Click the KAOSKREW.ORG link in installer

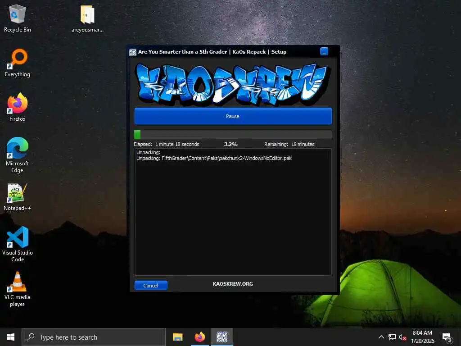pyautogui.click(x=233, y=284)
